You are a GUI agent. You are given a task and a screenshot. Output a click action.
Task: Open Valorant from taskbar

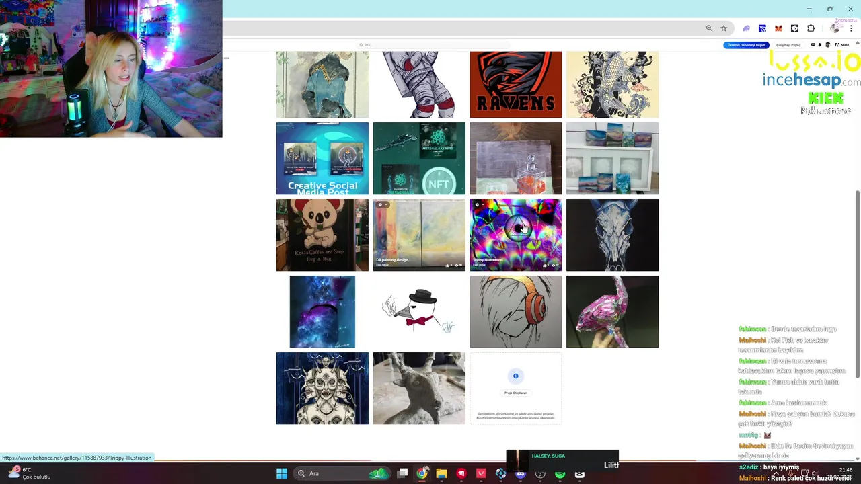[481, 473]
